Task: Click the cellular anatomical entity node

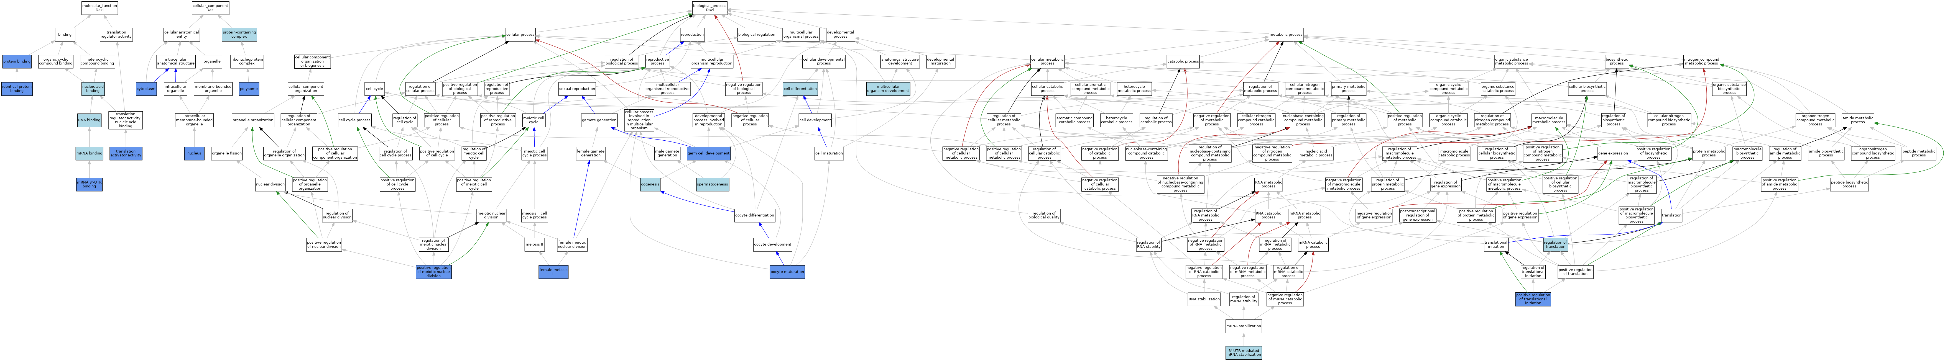Action: tap(182, 35)
